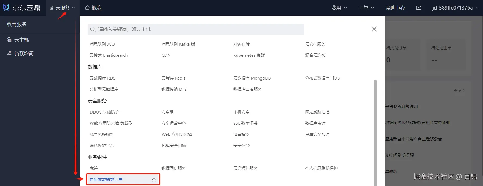Click the 京东云鼎 logo

point(21,8)
